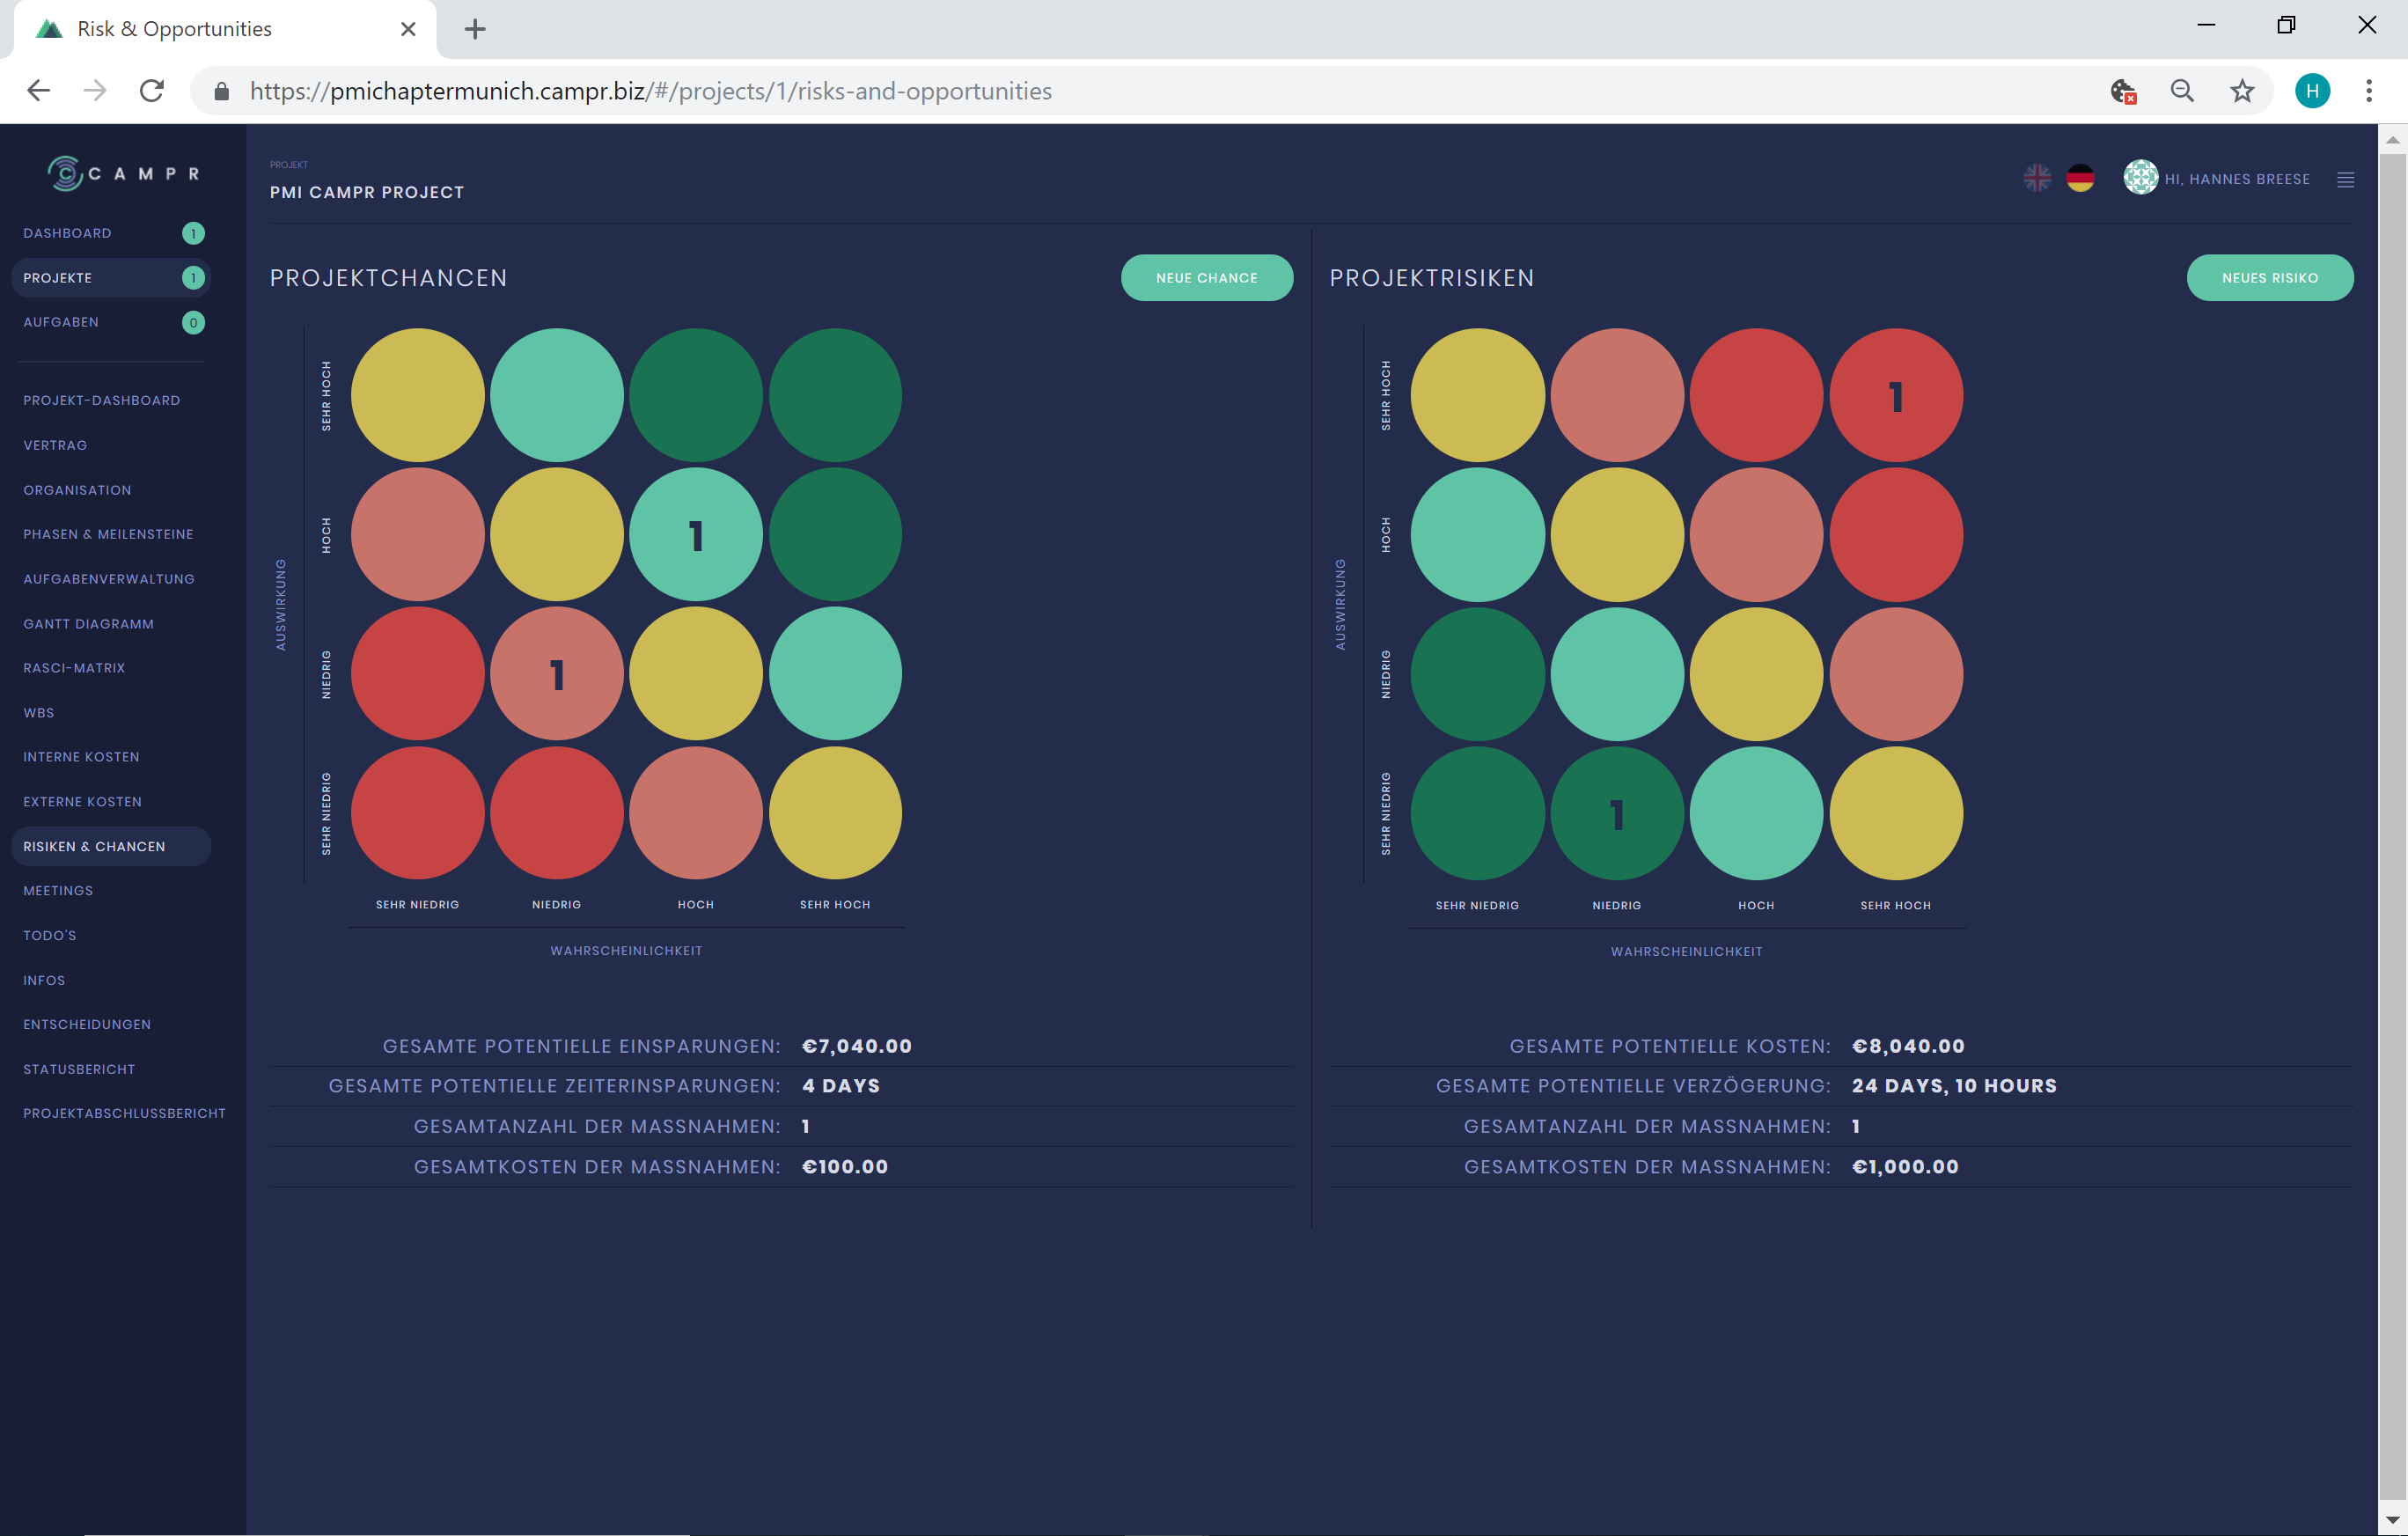Open Aufgabenverwaltung page
Screen dimensions: 2408x1536
109,579
